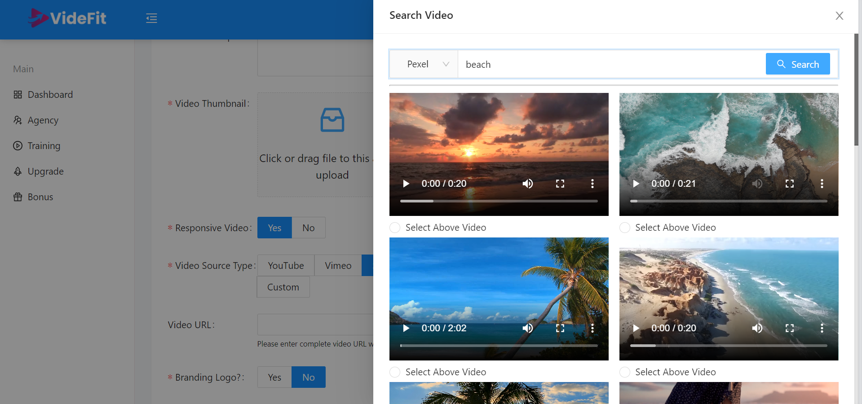Screen dimensions: 862x404
Task: Open Dashboard in the sidebar
Action: (50, 95)
